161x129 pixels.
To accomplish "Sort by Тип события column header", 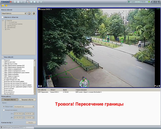I will pyautogui.click(x=42, y=90).
